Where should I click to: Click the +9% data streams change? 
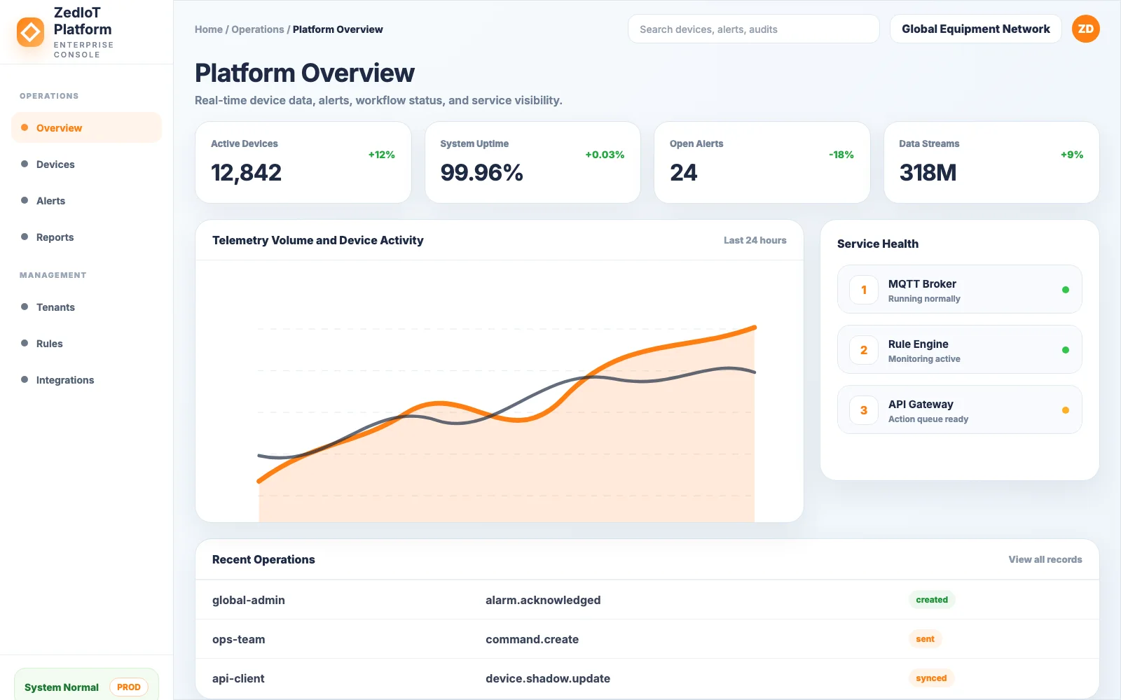click(x=1071, y=155)
